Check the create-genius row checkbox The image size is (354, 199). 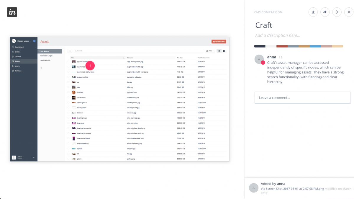click(x=68, y=103)
